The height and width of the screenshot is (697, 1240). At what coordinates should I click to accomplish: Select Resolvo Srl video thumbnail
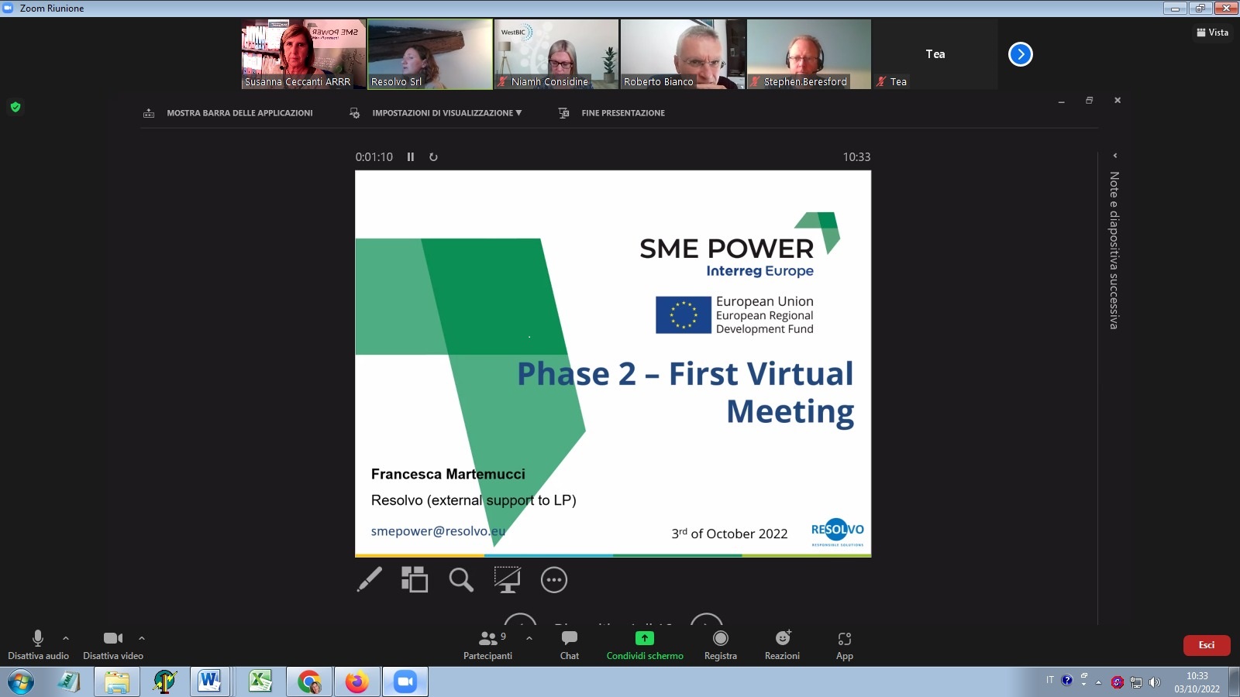(x=429, y=54)
